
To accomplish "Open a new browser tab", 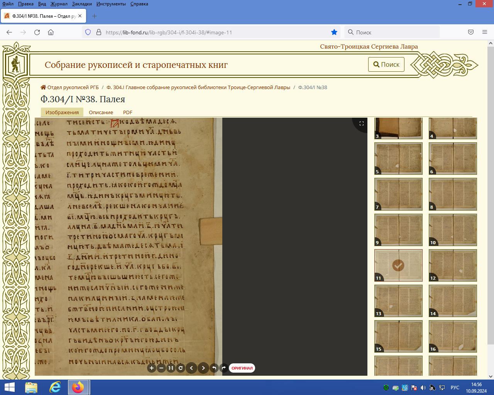I will click(94, 16).
